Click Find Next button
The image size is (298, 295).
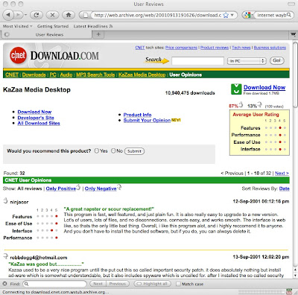[98, 284]
